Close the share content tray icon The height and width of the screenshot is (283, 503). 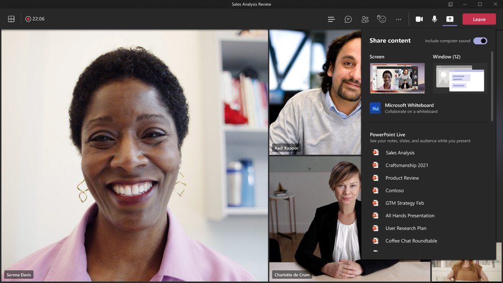pyautogui.click(x=450, y=19)
